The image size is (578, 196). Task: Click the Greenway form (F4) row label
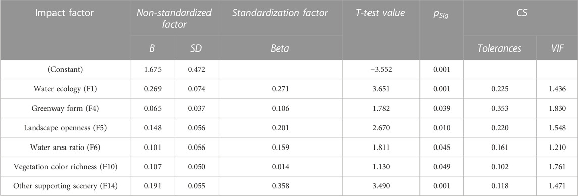(x=66, y=108)
